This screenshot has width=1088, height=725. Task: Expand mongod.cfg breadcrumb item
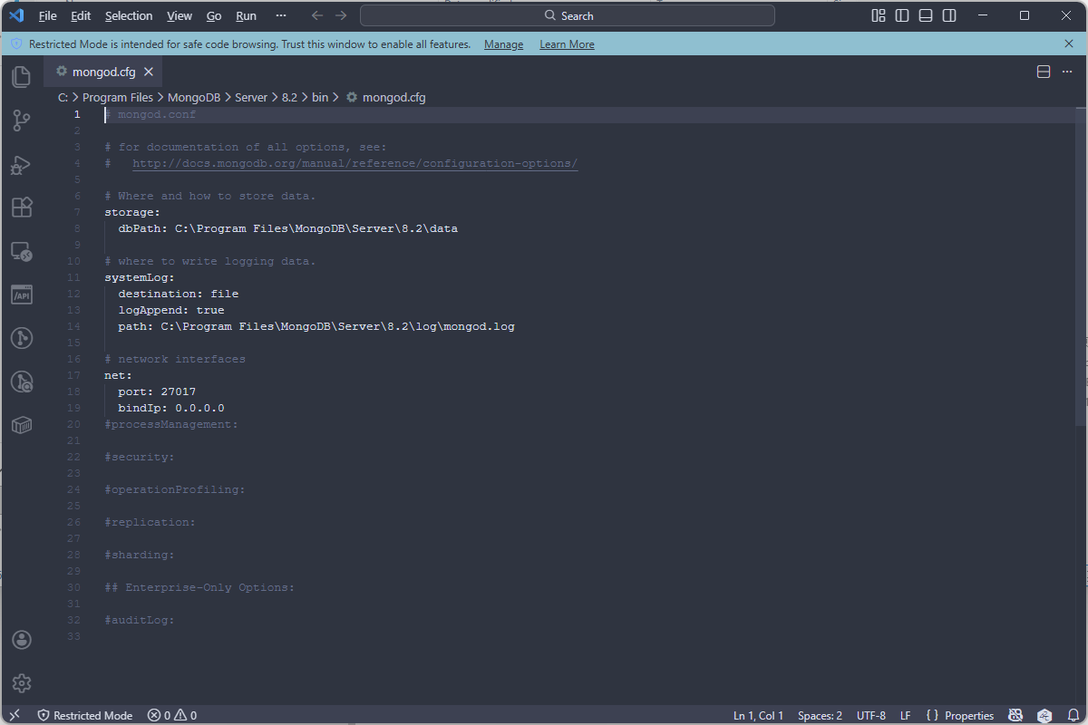pyautogui.click(x=385, y=97)
